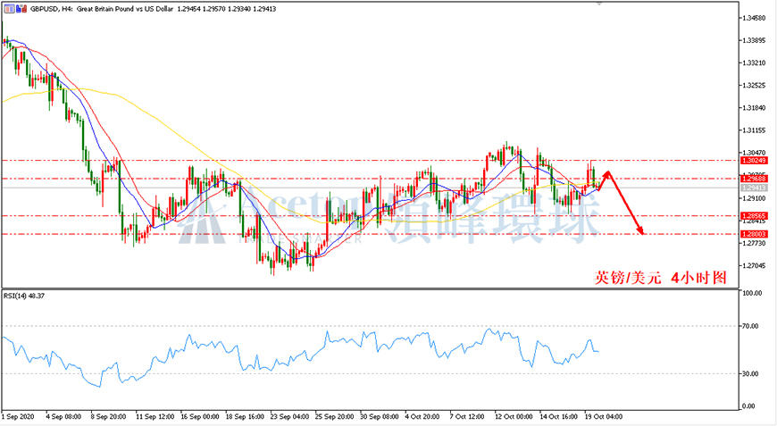Click the RSI 30.00 level label
777x426 pixels.
pyautogui.click(x=750, y=374)
